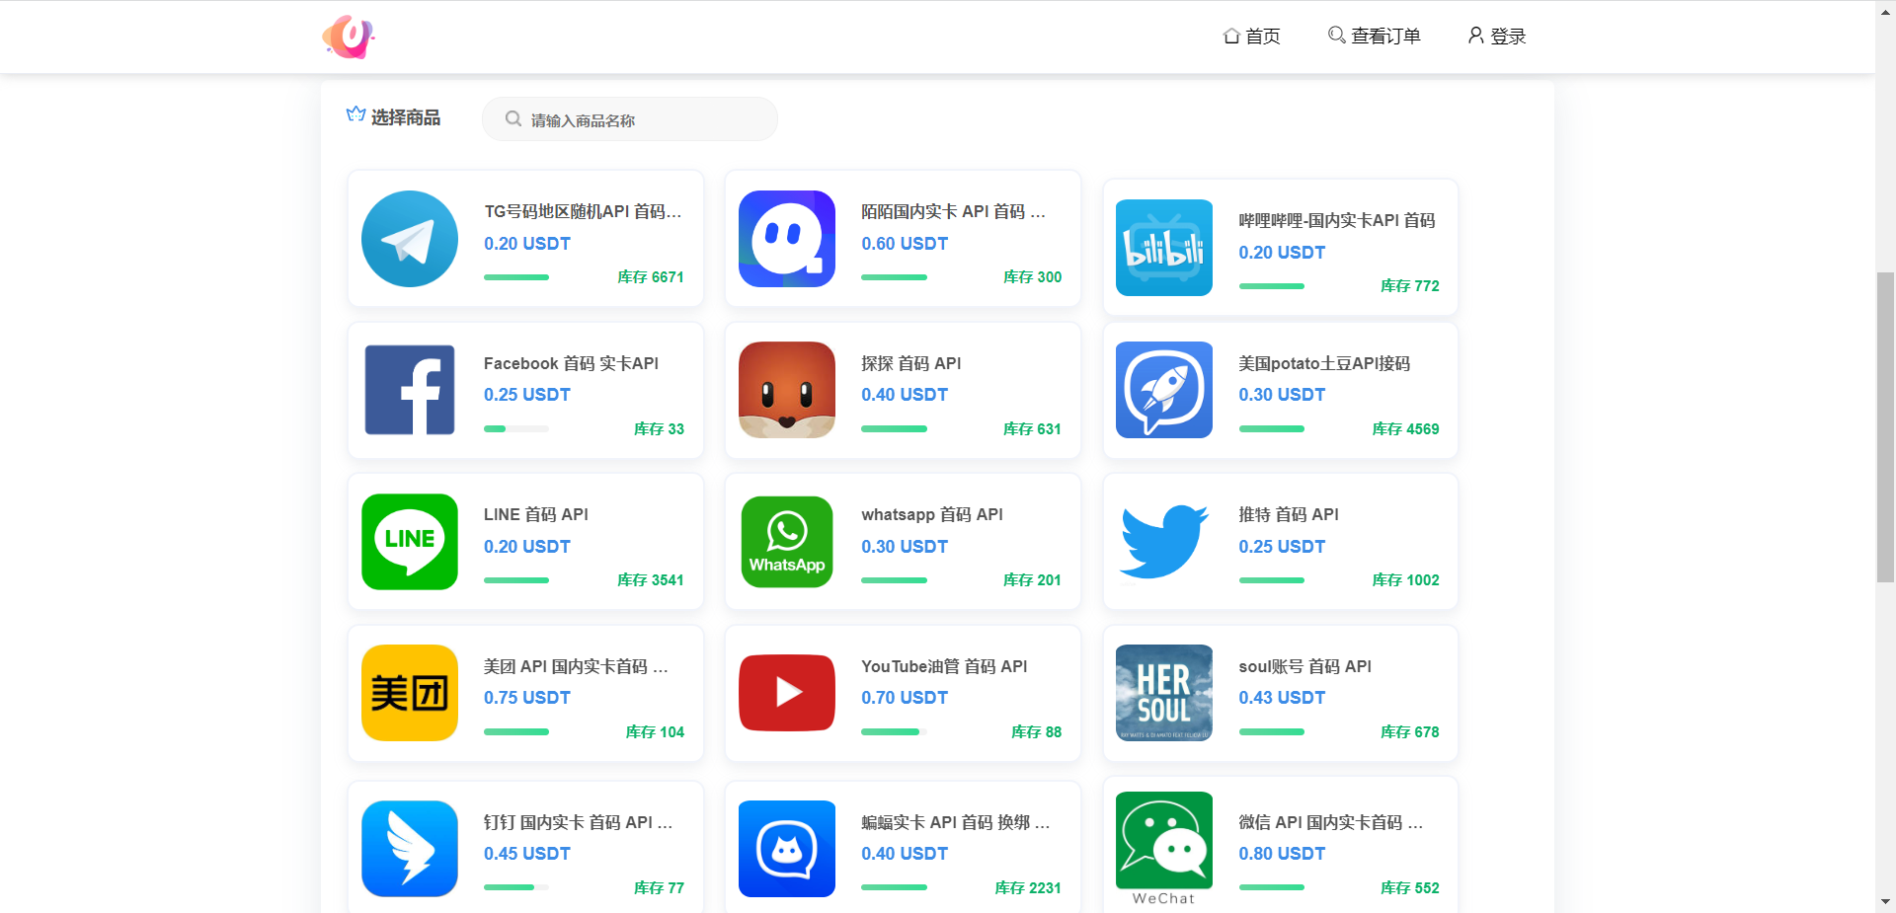The width and height of the screenshot is (1896, 913).
Task: Click the WeChat icon
Action: point(1164,849)
